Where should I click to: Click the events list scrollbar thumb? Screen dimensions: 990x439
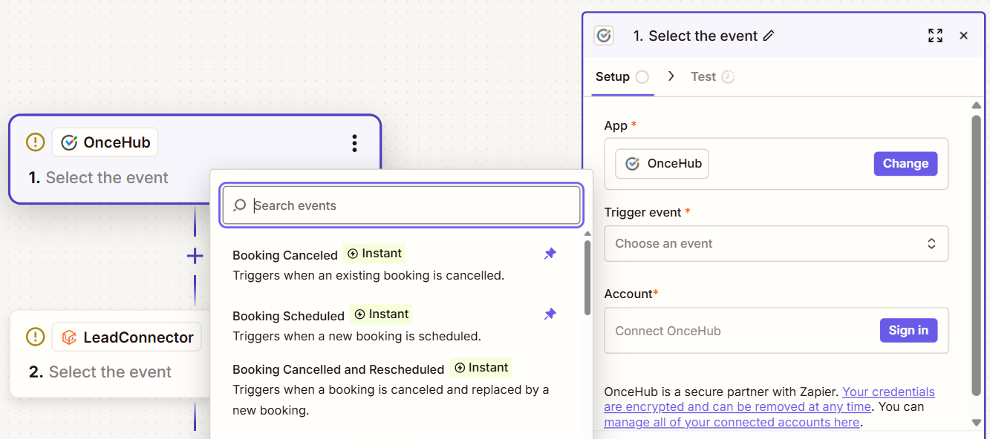point(587,277)
